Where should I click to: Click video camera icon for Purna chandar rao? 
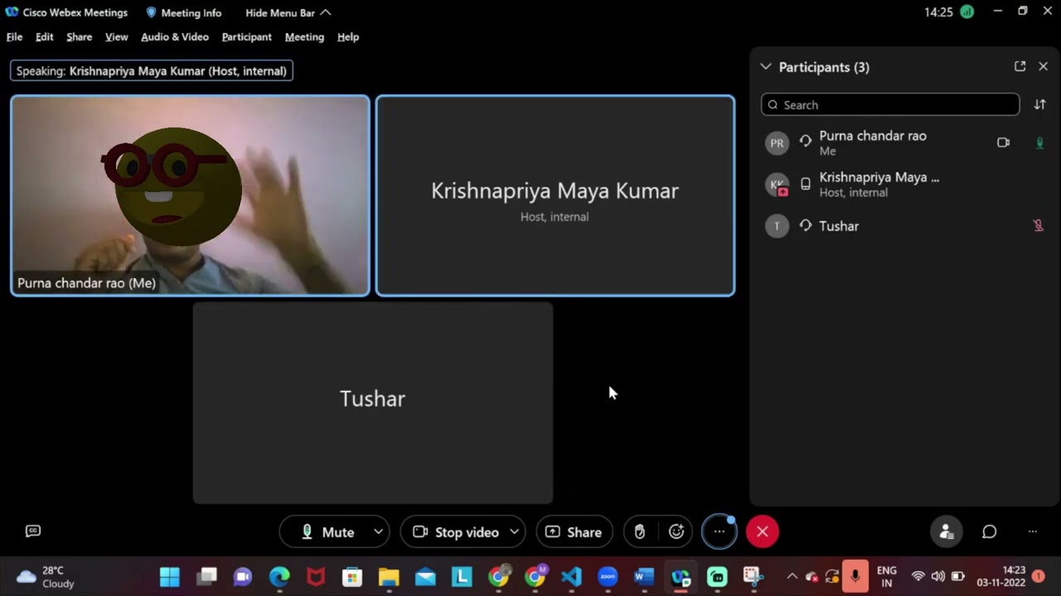coord(1004,142)
